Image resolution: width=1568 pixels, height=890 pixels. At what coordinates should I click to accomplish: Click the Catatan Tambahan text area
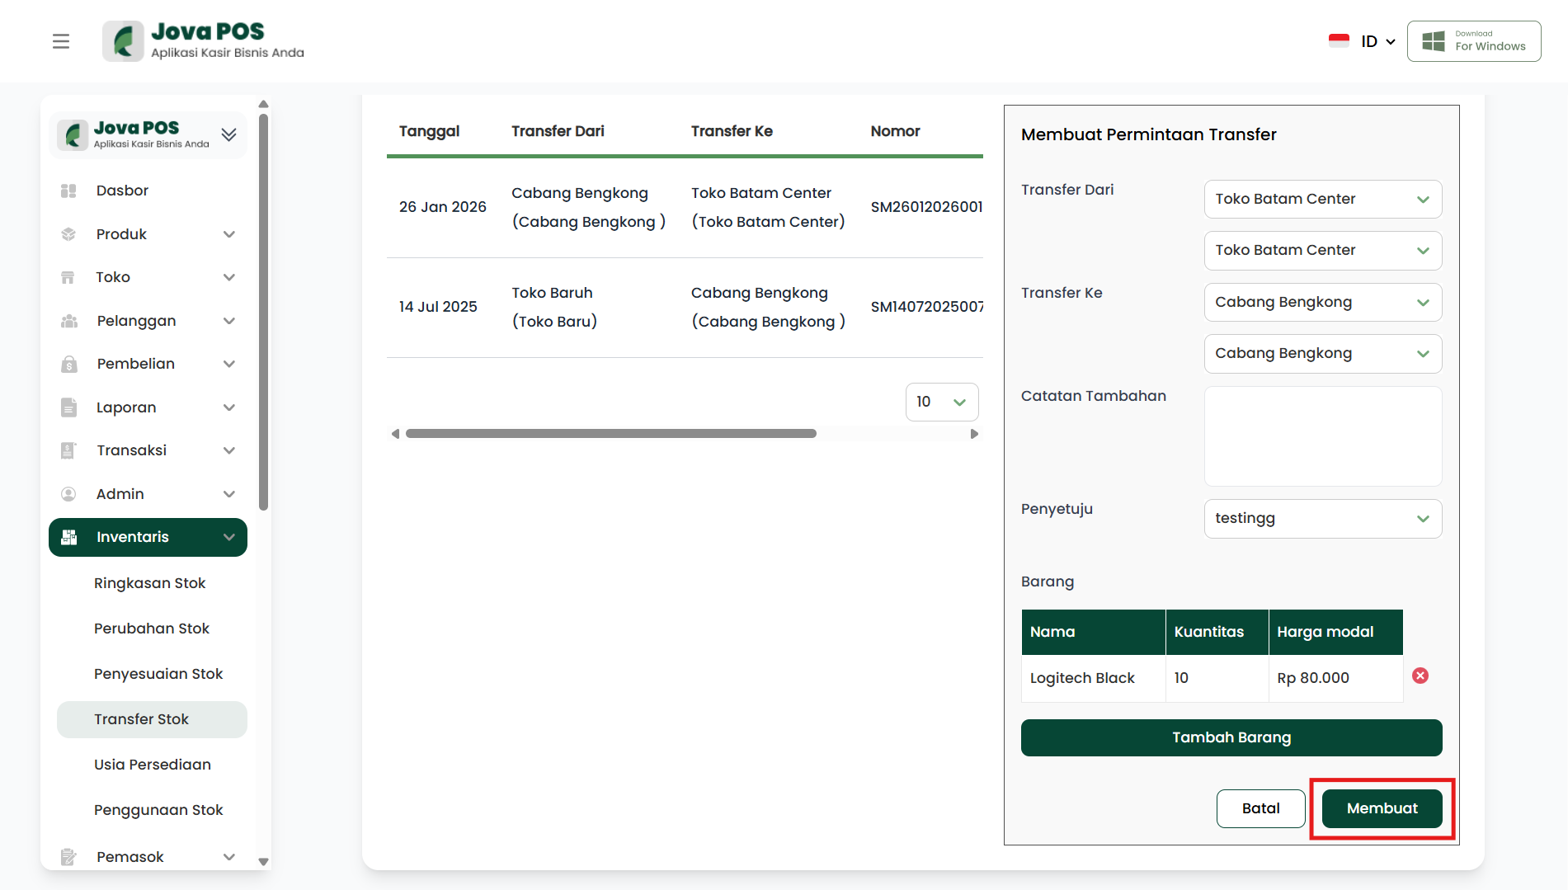tap(1322, 436)
